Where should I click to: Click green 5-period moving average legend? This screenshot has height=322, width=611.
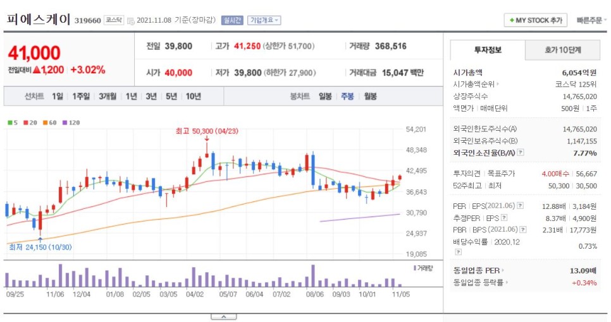13,122
